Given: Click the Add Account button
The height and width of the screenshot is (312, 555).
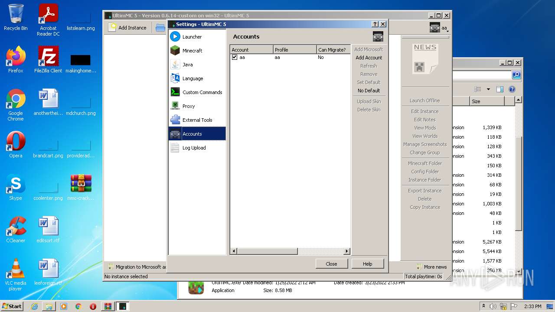Looking at the screenshot, I should point(369,58).
